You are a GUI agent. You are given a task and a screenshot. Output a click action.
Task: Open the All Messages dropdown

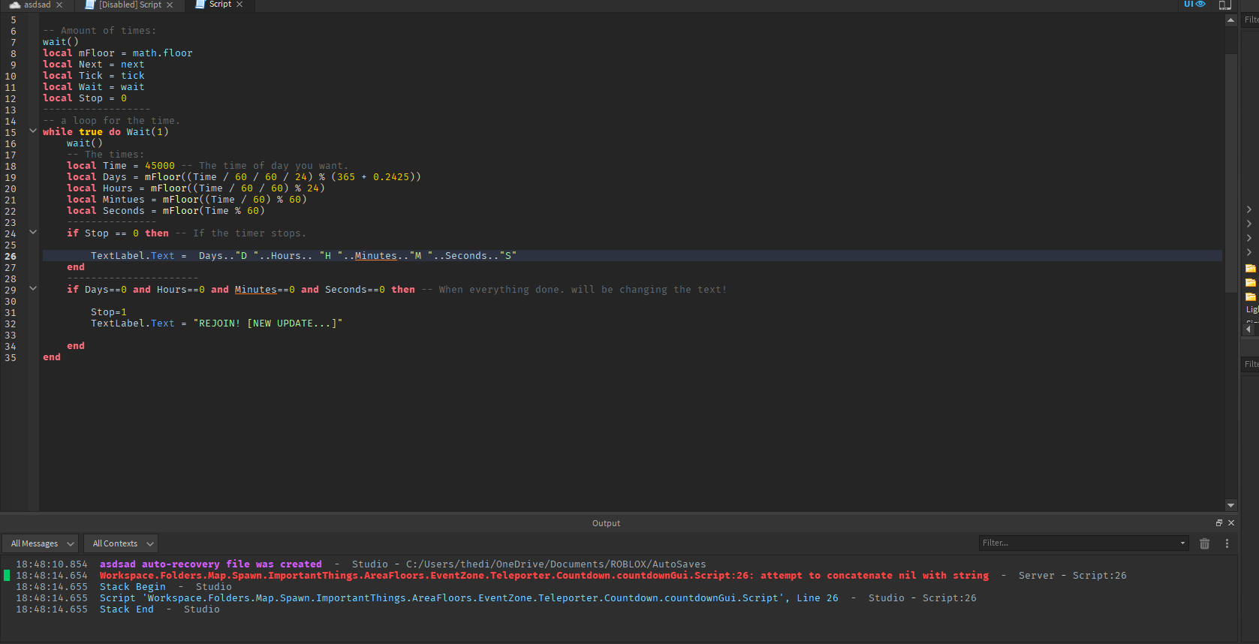tap(41, 543)
